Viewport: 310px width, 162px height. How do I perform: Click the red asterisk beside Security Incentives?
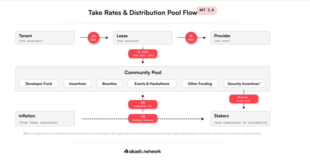click(x=260, y=83)
